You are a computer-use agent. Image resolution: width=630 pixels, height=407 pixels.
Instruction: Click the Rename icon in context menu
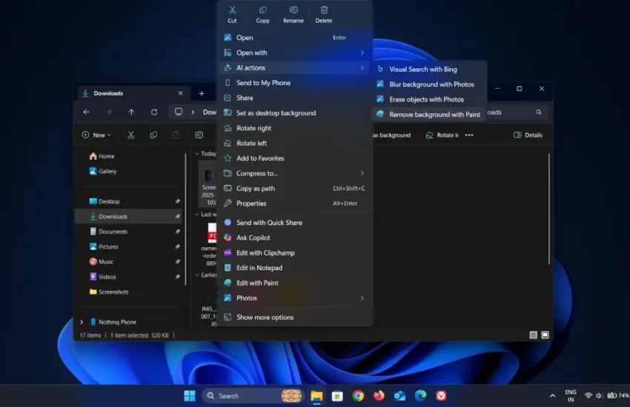pyautogui.click(x=294, y=10)
